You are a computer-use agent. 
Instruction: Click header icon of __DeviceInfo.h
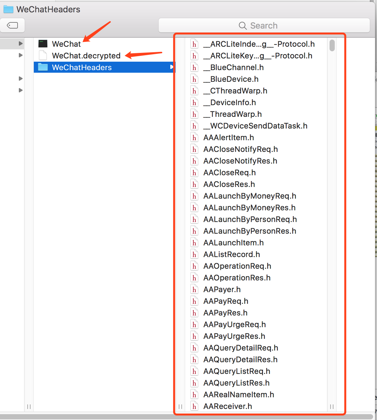[194, 102]
